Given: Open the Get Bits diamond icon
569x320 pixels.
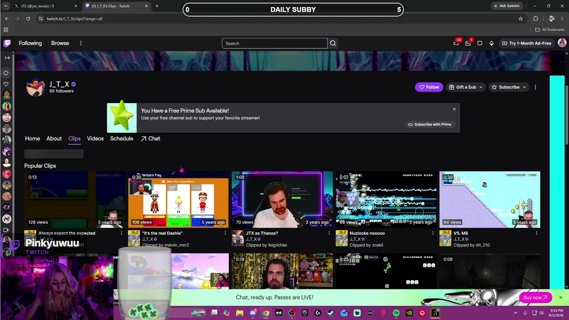Looking at the screenshot, I should point(492,43).
